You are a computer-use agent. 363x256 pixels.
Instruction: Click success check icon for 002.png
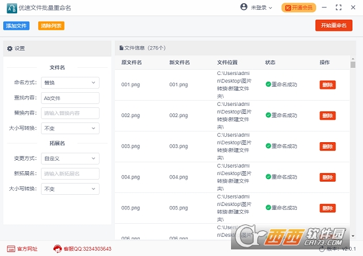269,115
